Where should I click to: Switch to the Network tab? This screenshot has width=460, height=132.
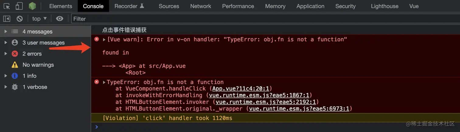click(x=200, y=6)
